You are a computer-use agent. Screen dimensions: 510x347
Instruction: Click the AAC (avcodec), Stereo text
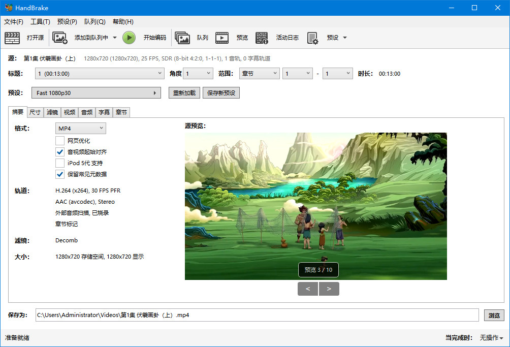85,202
